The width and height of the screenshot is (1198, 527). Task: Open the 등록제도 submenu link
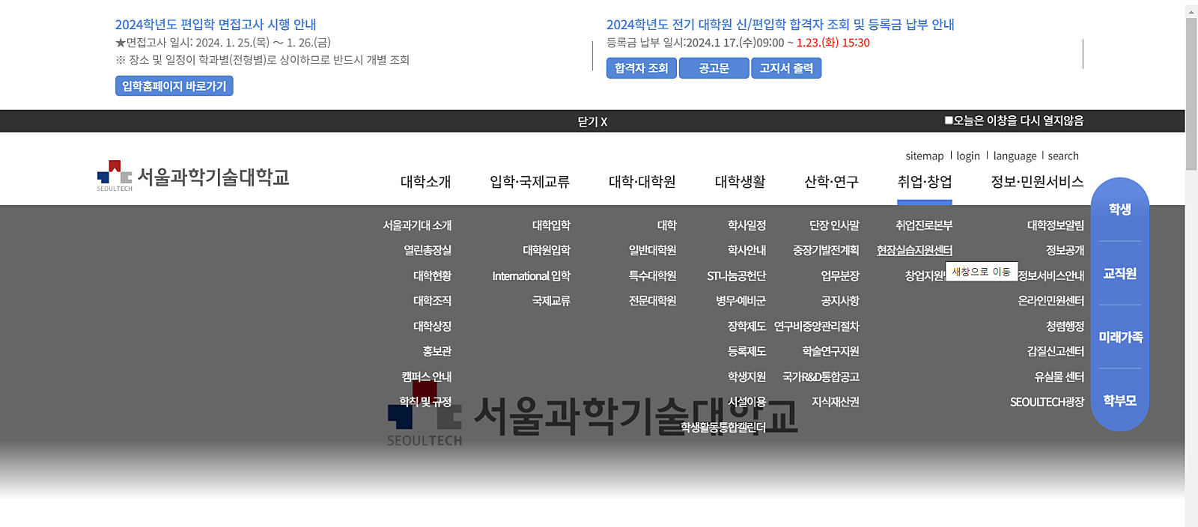(747, 351)
